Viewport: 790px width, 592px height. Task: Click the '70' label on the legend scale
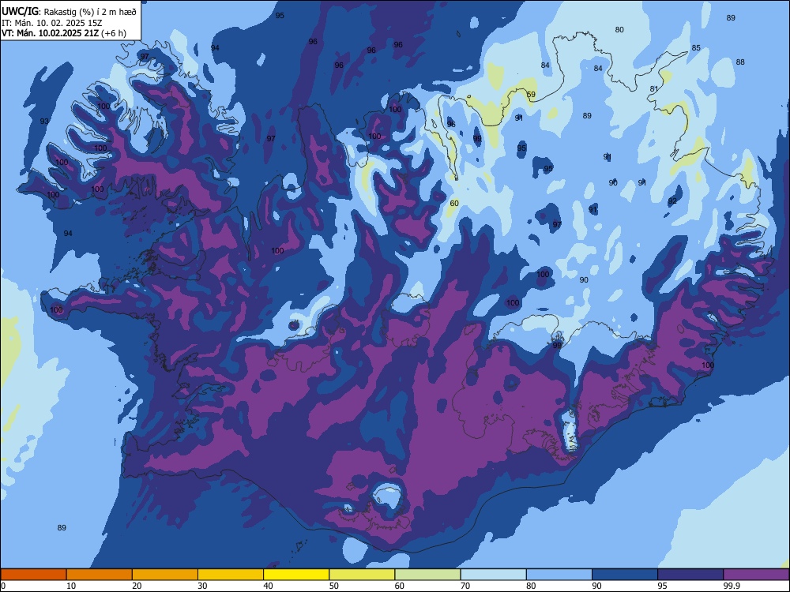[465, 586]
